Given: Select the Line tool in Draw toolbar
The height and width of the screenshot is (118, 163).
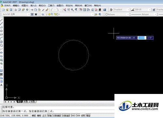Looking at the screenshot, I should coord(1,20).
